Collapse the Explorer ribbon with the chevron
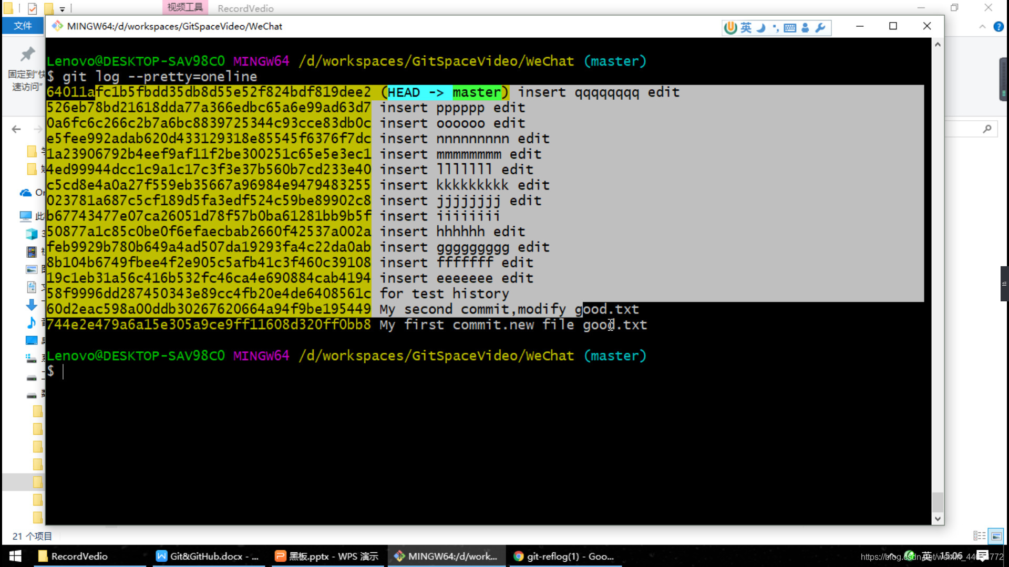Viewport: 1009px width, 567px height. (982, 27)
